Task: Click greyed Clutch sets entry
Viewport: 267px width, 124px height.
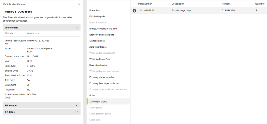Action: tap(95, 120)
